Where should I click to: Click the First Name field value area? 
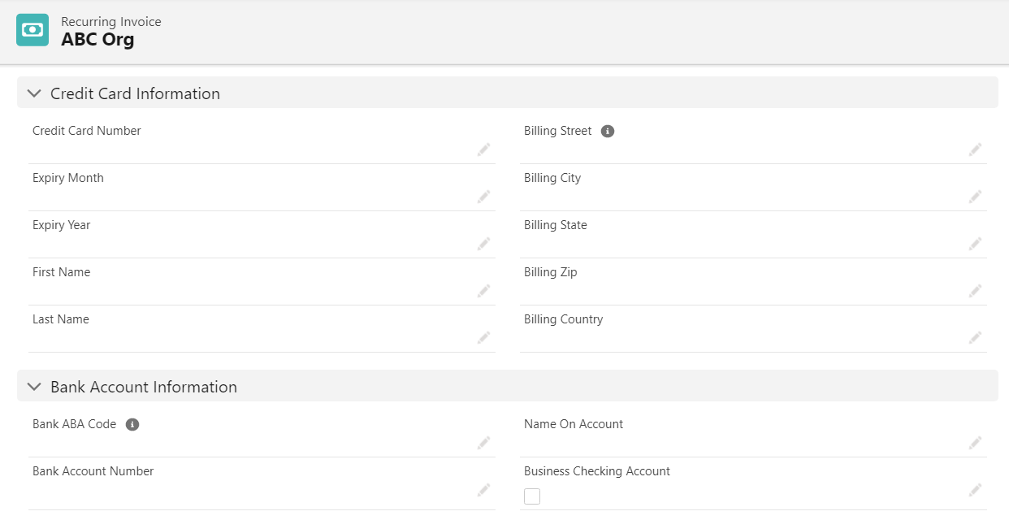coord(244,291)
